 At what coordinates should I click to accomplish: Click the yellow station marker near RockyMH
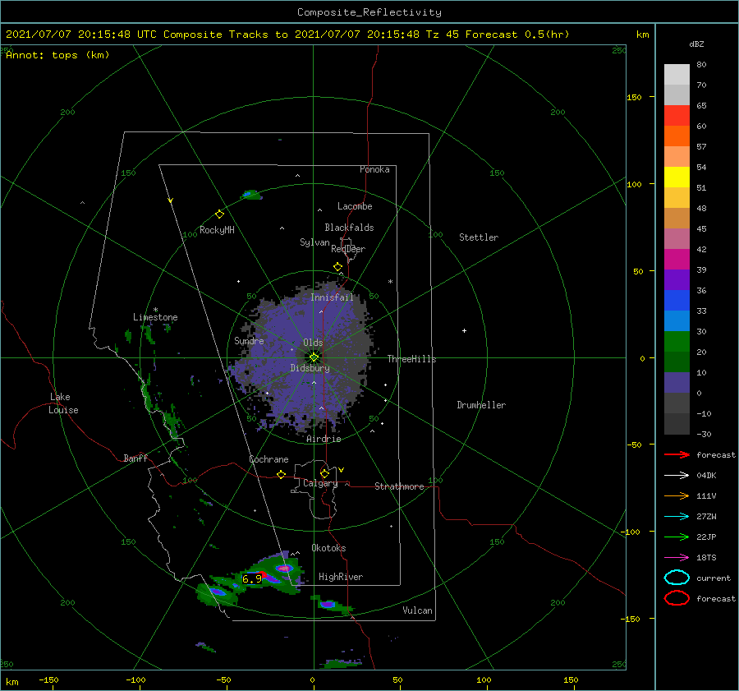pyautogui.click(x=219, y=214)
